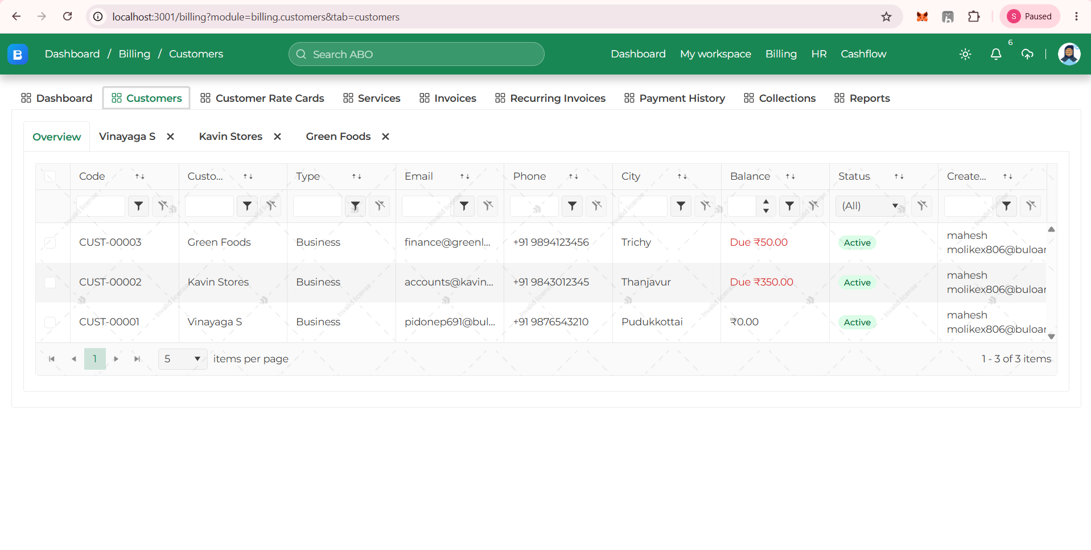
Task: Open the Status filter (All) dropdown
Action: (x=870, y=206)
